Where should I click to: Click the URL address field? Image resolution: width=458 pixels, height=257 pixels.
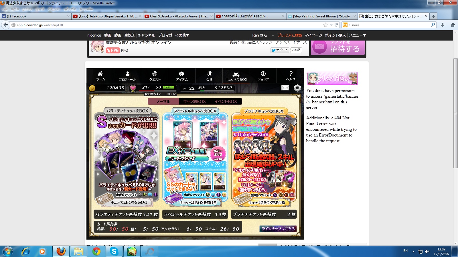tap(169, 25)
